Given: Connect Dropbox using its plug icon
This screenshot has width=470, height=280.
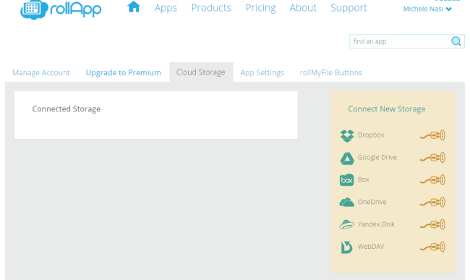Looking at the screenshot, I should (432, 135).
